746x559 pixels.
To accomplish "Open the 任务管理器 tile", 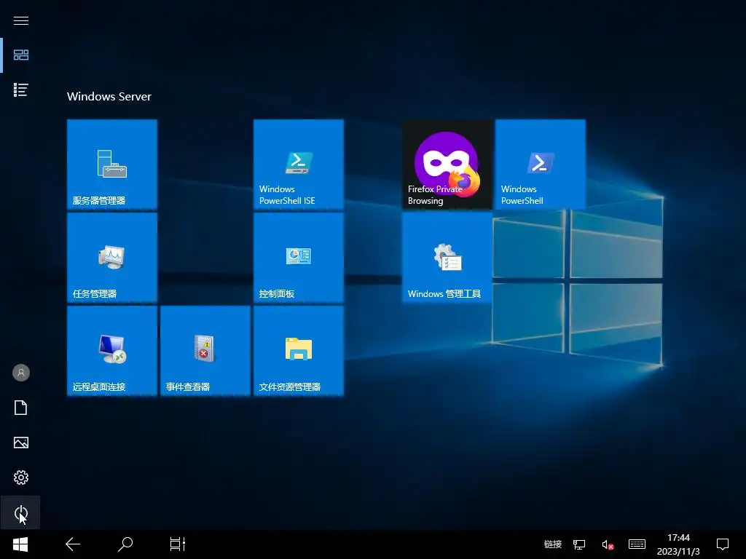I will click(x=112, y=257).
